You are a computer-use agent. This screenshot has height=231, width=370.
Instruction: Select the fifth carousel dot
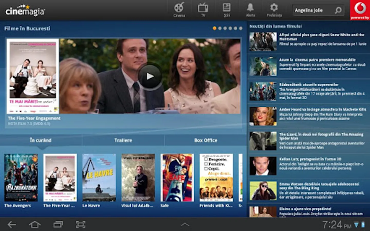[235, 28]
